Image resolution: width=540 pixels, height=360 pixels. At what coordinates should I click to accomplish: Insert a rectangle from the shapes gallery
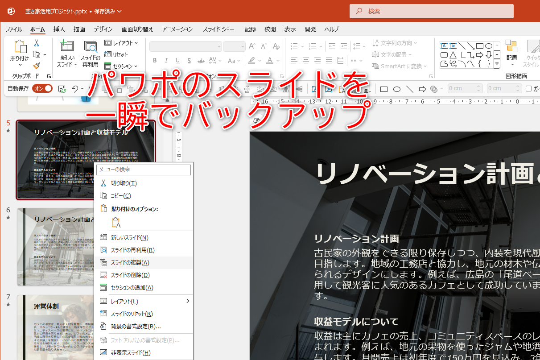(481, 45)
